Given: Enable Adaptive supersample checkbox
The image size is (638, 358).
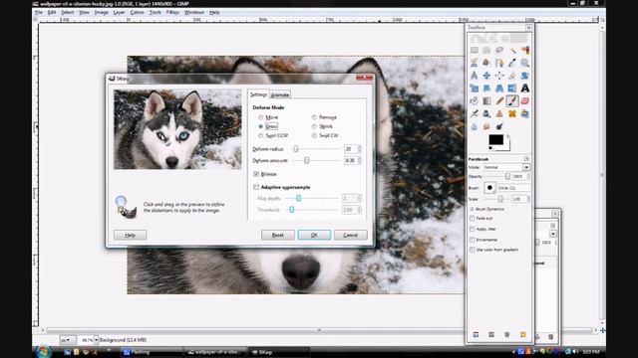Looking at the screenshot, I should click(x=256, y=187).
